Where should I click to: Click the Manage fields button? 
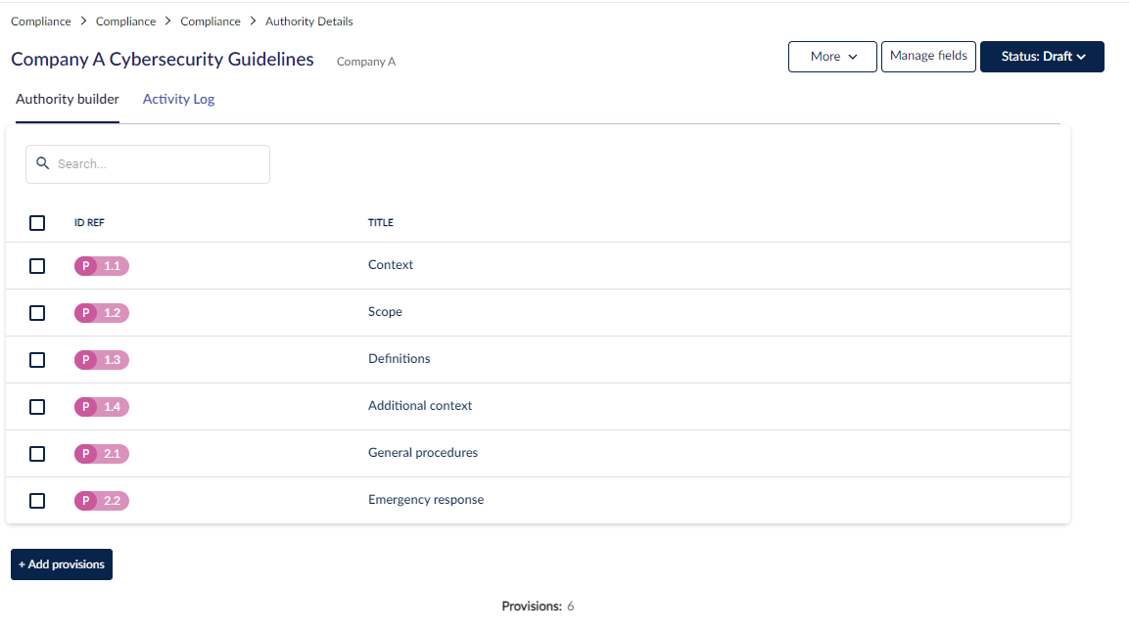pos(928,57)
